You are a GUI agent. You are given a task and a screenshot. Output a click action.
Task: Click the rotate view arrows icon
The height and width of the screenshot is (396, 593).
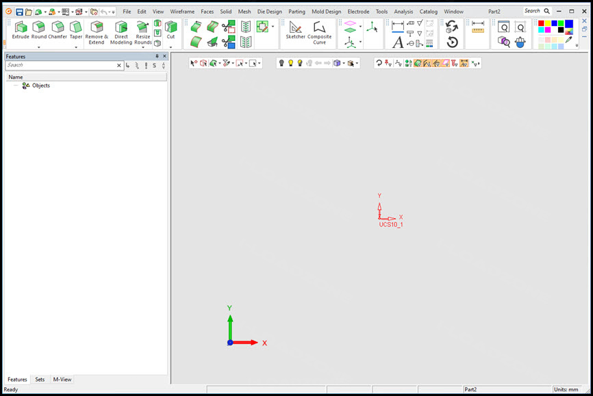tap(451, 27)
